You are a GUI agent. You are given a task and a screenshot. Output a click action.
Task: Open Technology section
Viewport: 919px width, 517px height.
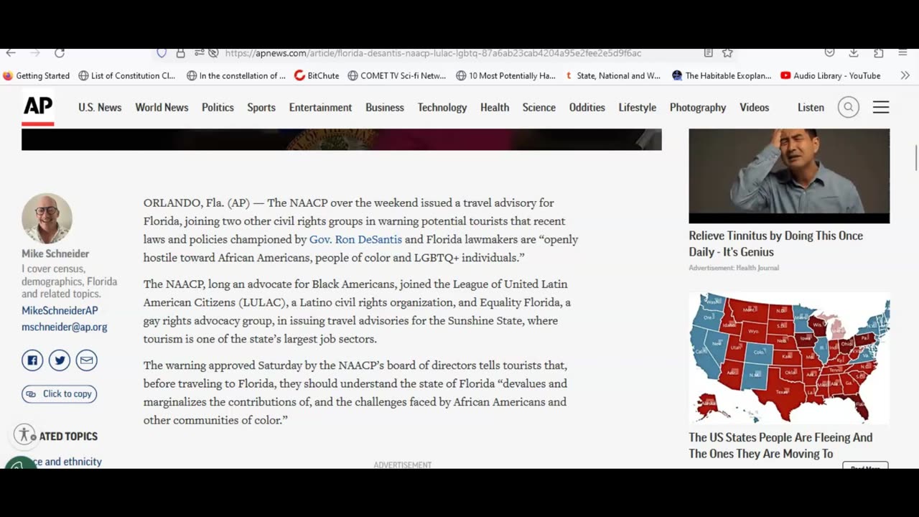(x=442, y=108)
